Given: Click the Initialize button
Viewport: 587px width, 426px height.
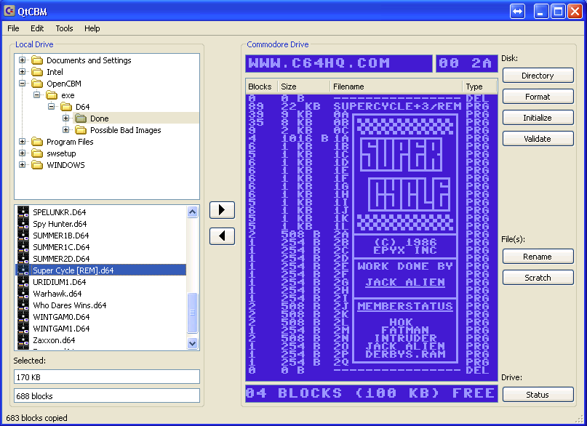Looking at the screenshot, I should (x=538, y=118).
